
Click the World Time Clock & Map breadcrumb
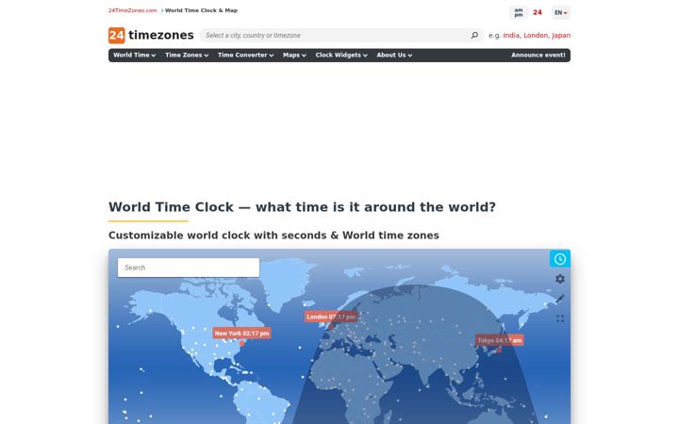click(x=202, y=10)
